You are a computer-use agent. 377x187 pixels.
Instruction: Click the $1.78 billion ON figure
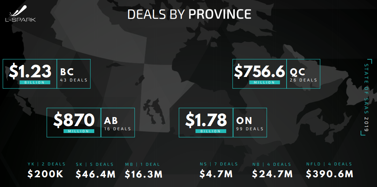tap(206, 122)
